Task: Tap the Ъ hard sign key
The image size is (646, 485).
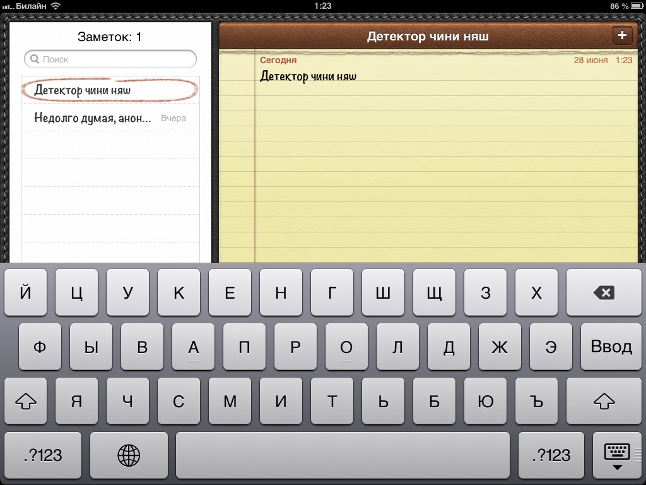Action: [x=536, y=401]
